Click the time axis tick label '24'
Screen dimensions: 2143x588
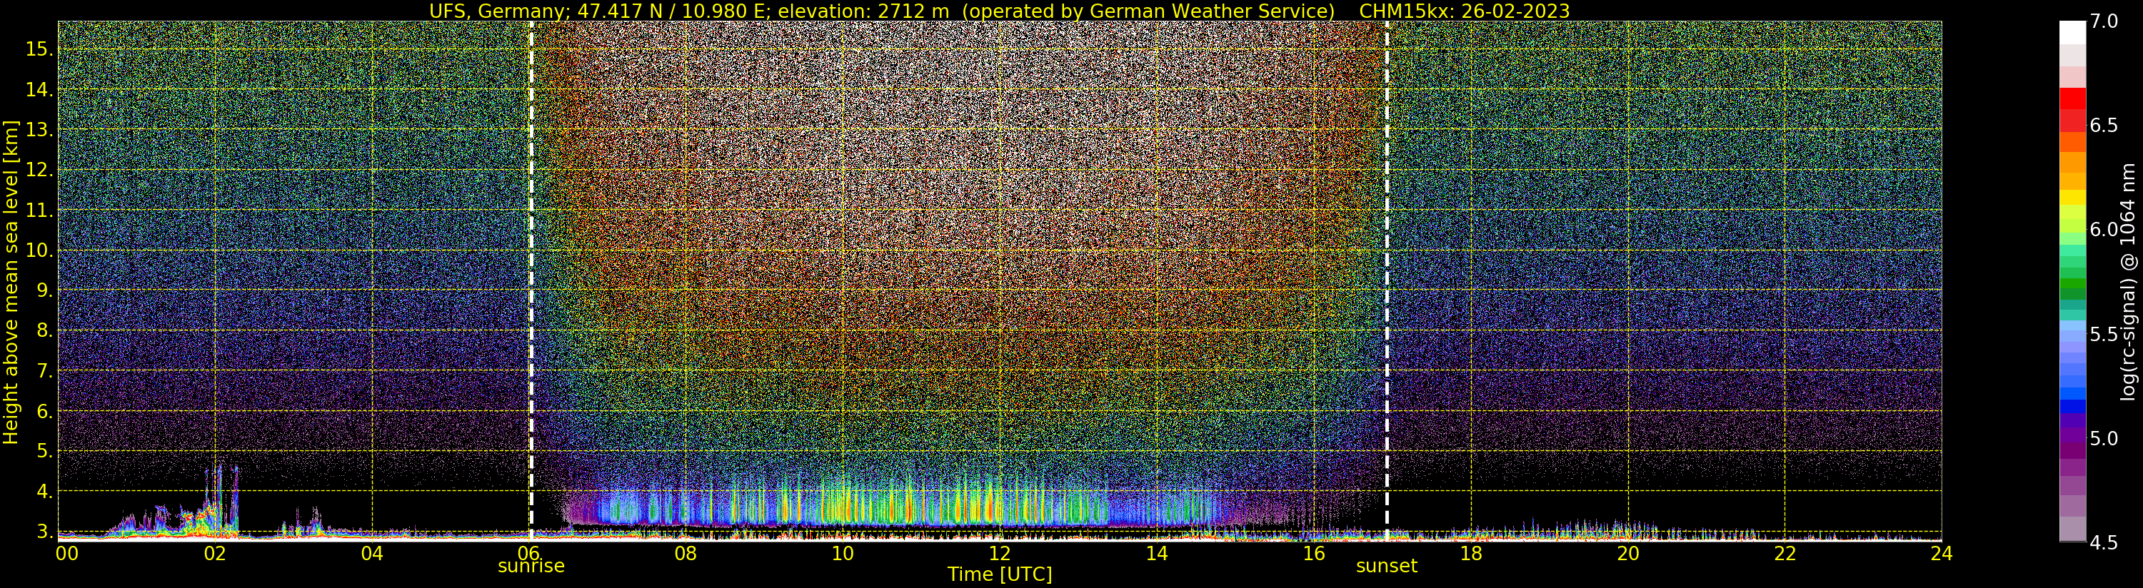[x=1941, y=553]
